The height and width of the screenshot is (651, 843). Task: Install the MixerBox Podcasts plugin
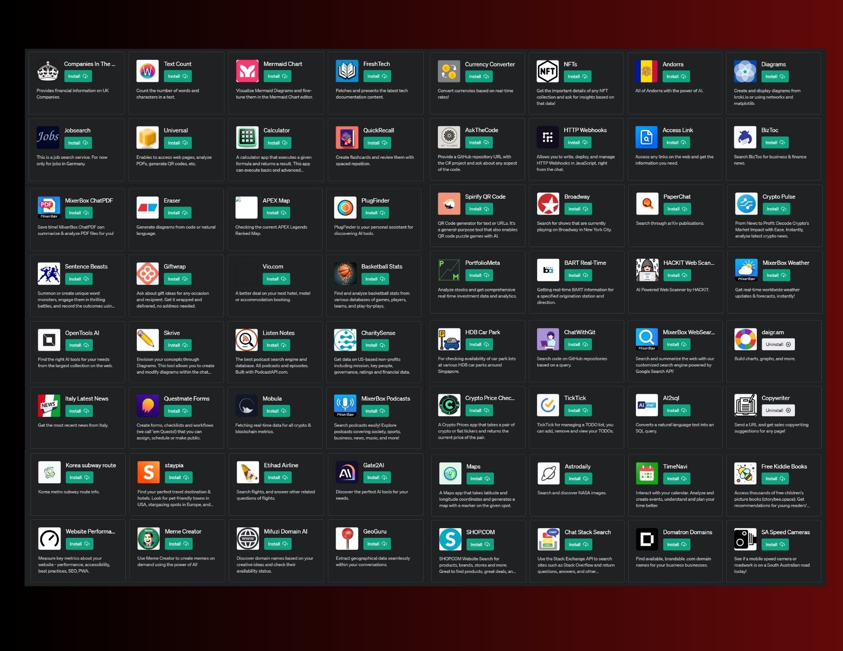click(x=375, y=411)
